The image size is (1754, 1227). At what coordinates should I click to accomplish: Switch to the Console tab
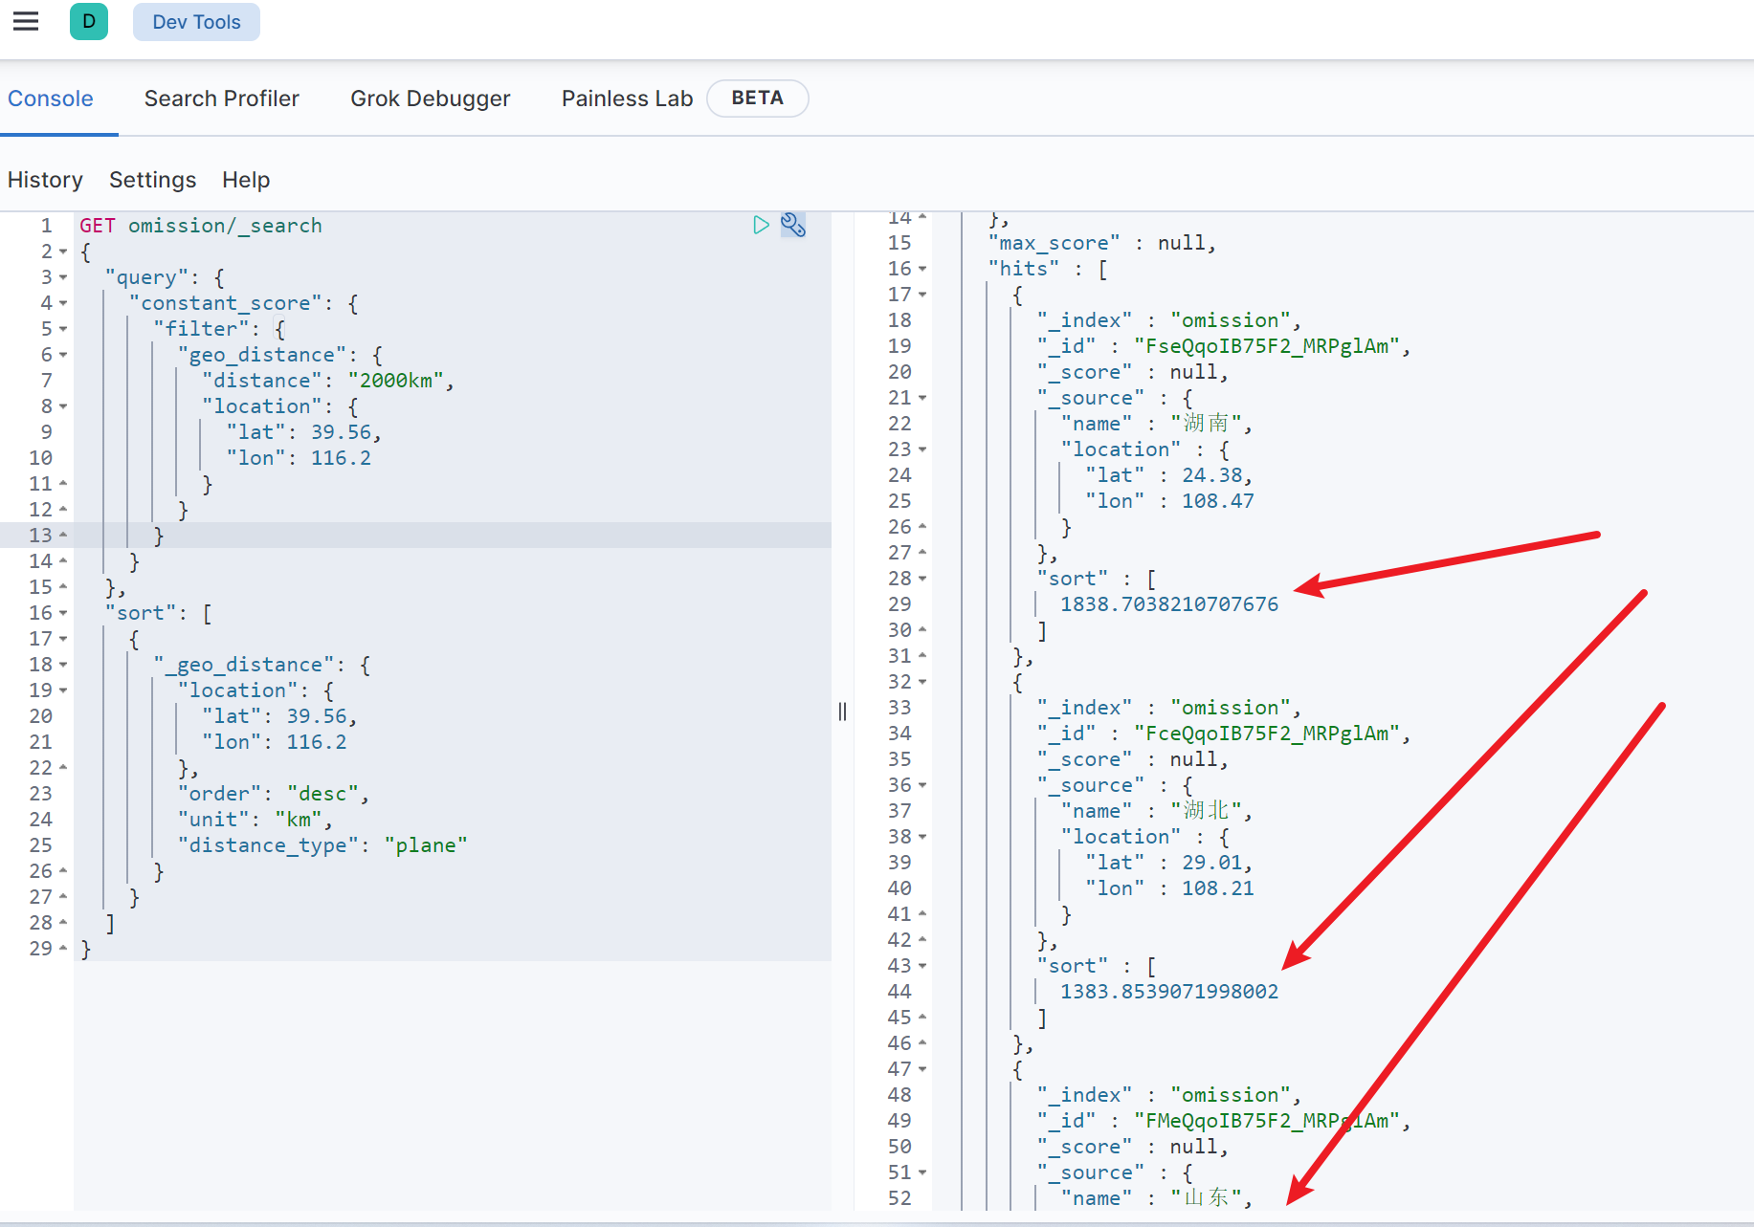coord(51,99)
